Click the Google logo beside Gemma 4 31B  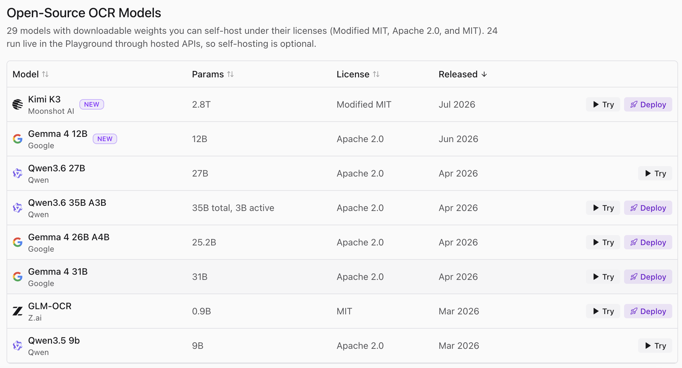click(18, 277)
